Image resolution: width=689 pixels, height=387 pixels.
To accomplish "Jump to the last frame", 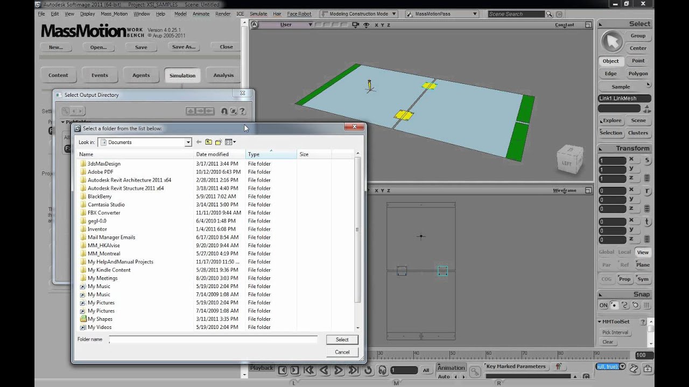I will (353, 370).
